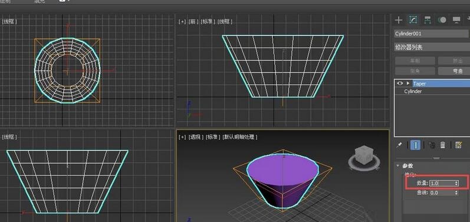Collapse the 参数 rollout
This screenshot has width=470, height=222.
pyautogui.click(x=398, y=165)
